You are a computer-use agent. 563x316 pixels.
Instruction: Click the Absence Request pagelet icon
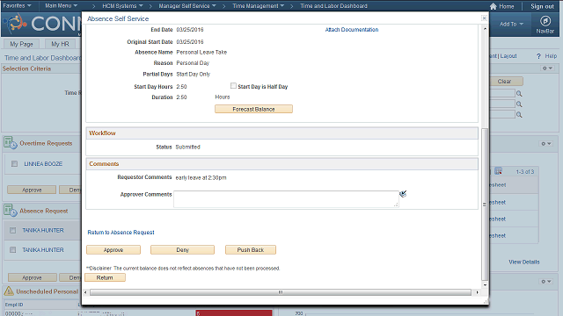(11, 211)
